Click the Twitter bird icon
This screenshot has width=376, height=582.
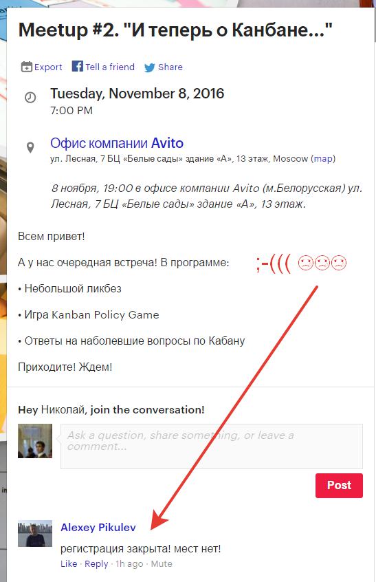point(150,67)
